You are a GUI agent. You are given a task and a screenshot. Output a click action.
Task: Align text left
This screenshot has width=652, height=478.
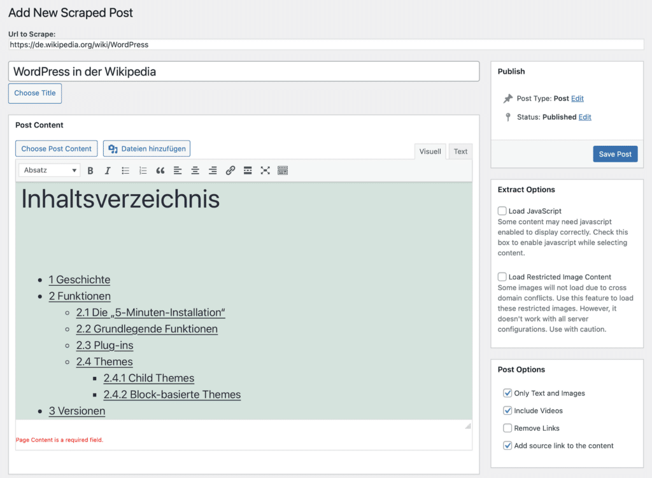(178, 171)
